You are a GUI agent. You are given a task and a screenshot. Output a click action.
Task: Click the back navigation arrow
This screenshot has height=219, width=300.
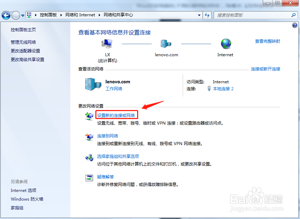[x=6, y=15]
